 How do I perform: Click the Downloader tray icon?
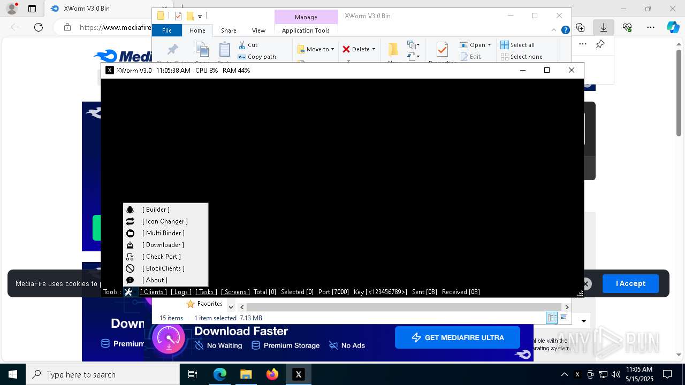click(x=130, y=245)
